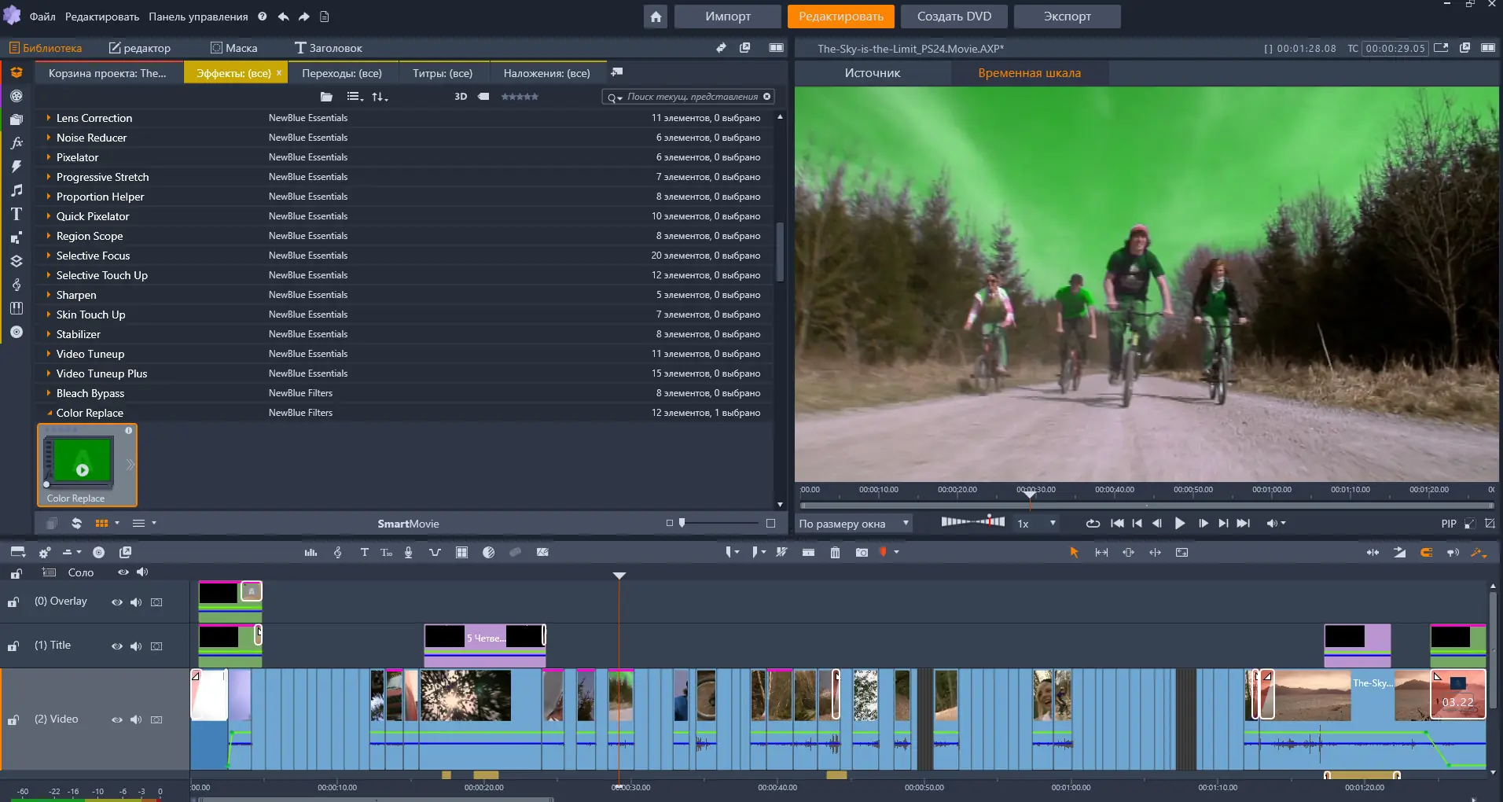The height and width of the screenshot is (802, 1503).
Task: Switch to the Переходы tab
Action: (x=342, y=73)
